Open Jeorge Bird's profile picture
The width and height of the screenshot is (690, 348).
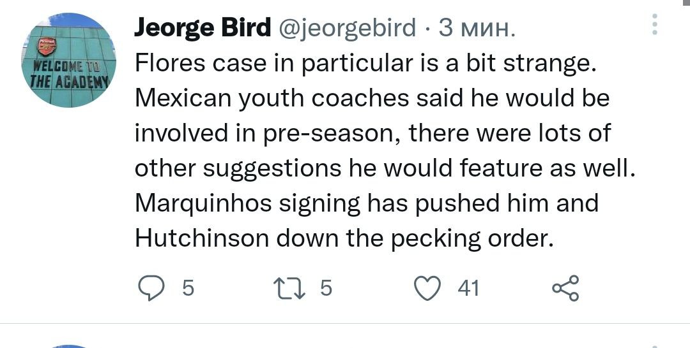coord(69,61)
